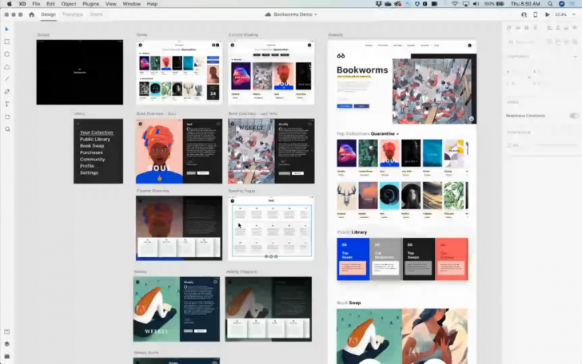This screenshot has height=364, width=582.
Task: Click the add plus icon in Component section
Action: coord(576,57)
